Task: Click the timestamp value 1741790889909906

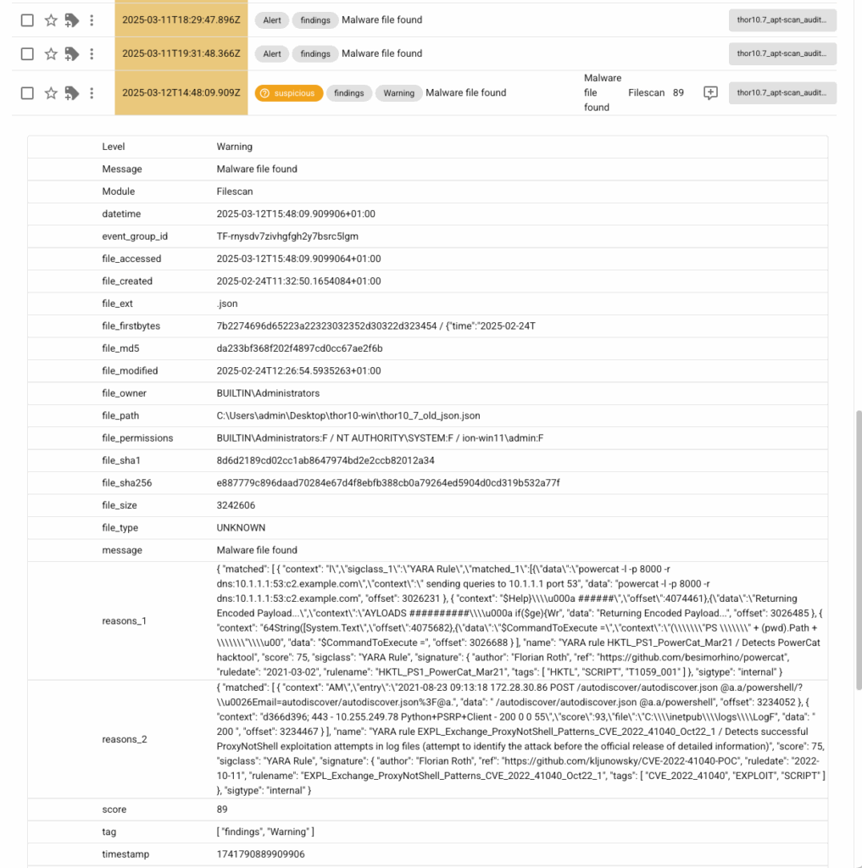Action: (x=261, y=854)
